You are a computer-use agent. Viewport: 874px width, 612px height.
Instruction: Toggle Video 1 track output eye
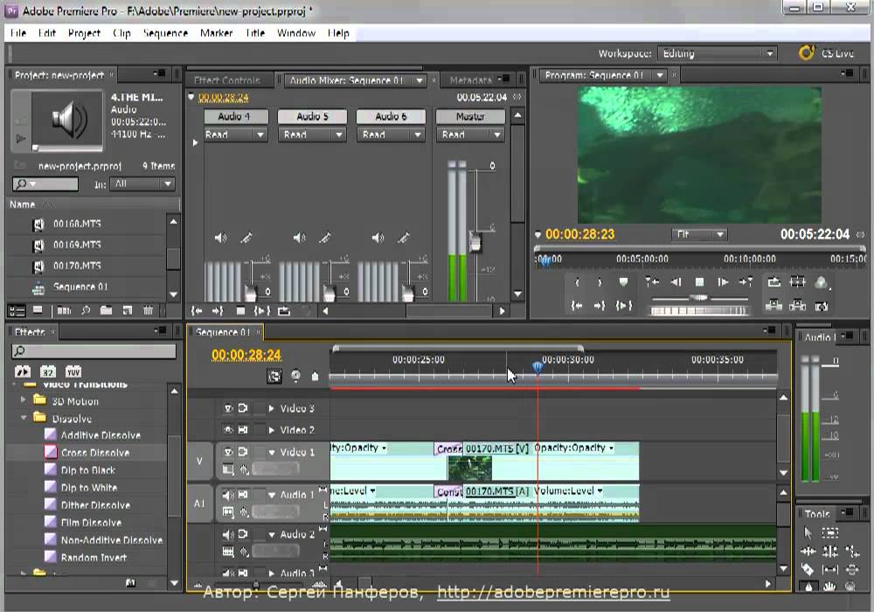(x=228, y=451)
